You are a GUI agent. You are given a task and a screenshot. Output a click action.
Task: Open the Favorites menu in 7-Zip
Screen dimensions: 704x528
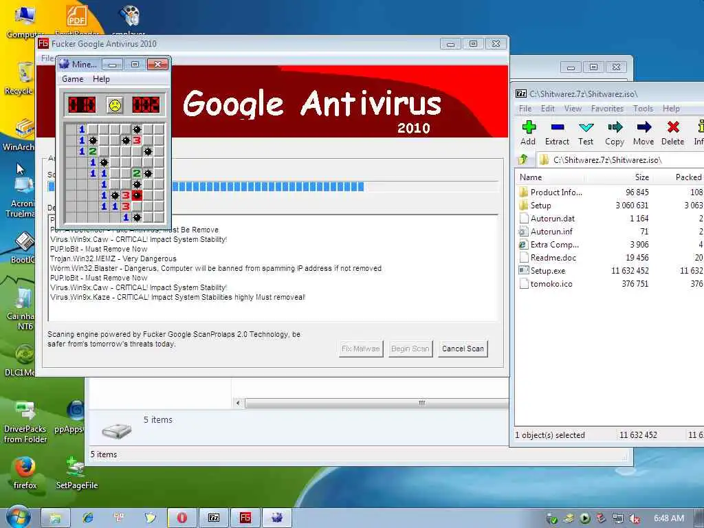click(607, 108)
